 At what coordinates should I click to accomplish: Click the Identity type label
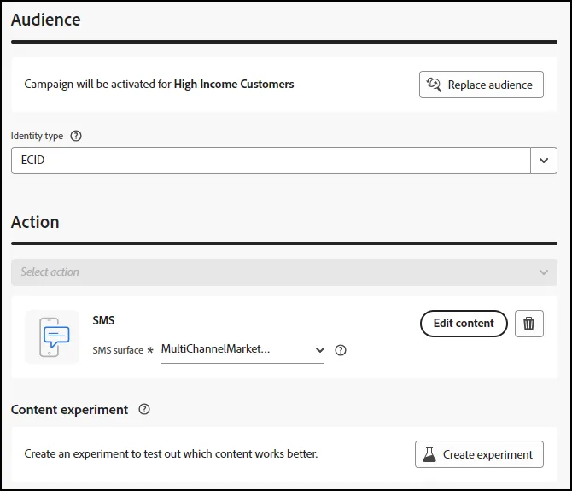[x=37, y=136]
